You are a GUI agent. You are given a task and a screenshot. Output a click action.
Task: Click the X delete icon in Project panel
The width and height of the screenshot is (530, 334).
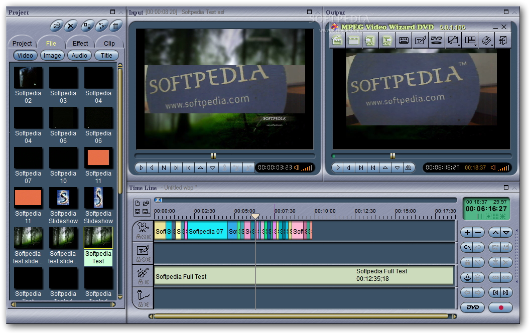[x=71, y=26]
